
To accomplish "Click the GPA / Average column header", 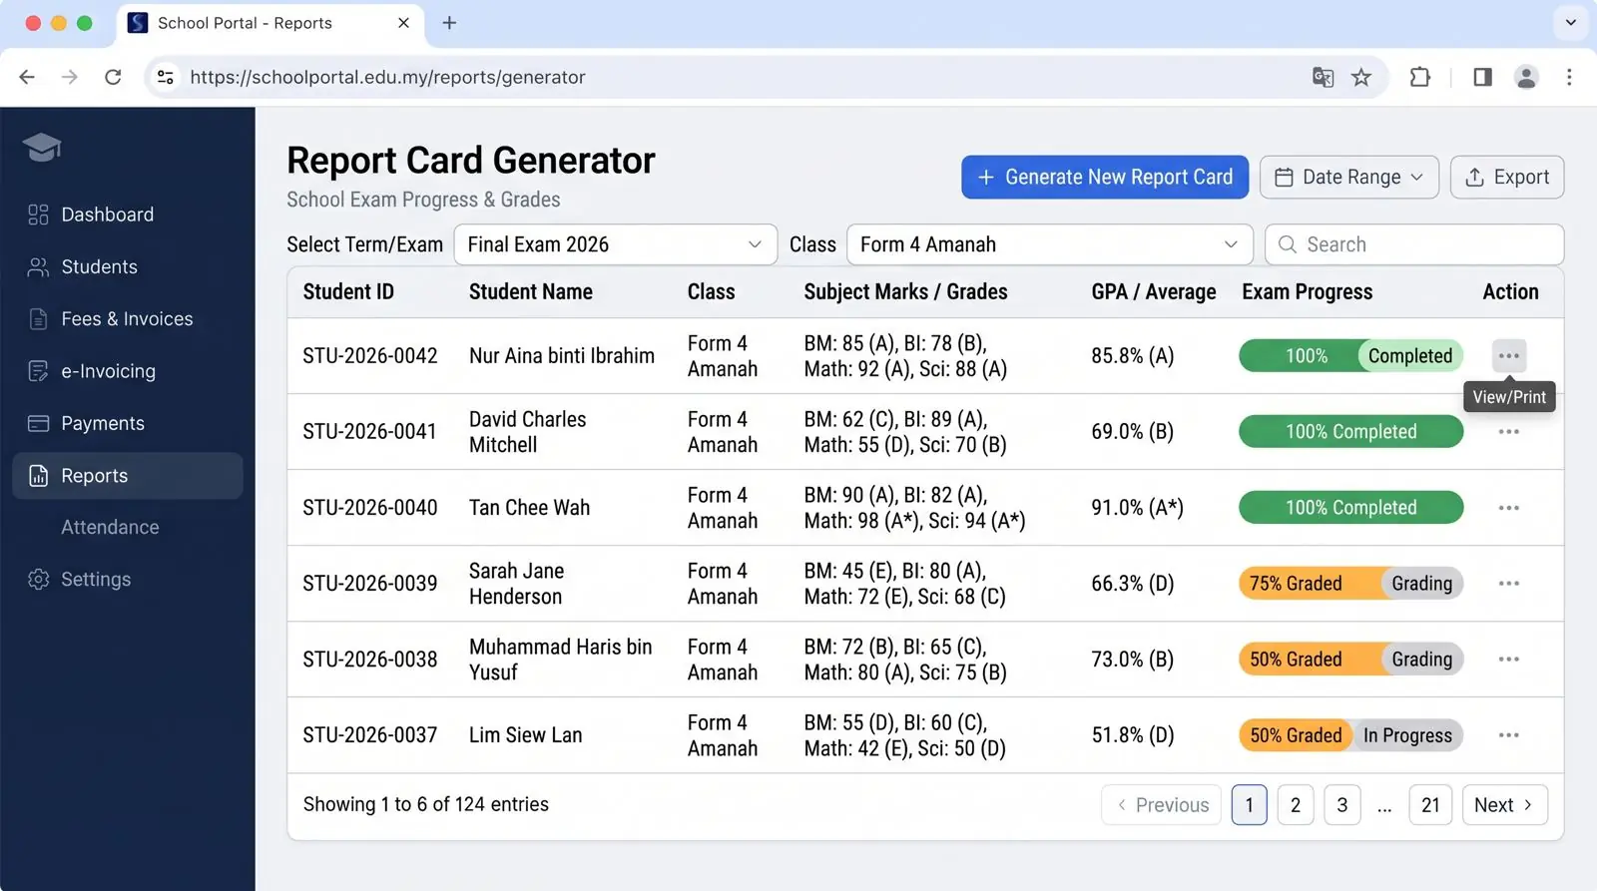I will pos(1153,292).
